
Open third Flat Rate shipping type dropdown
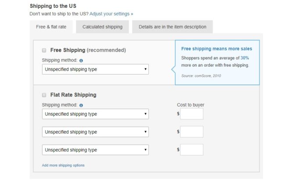[95, 150]
